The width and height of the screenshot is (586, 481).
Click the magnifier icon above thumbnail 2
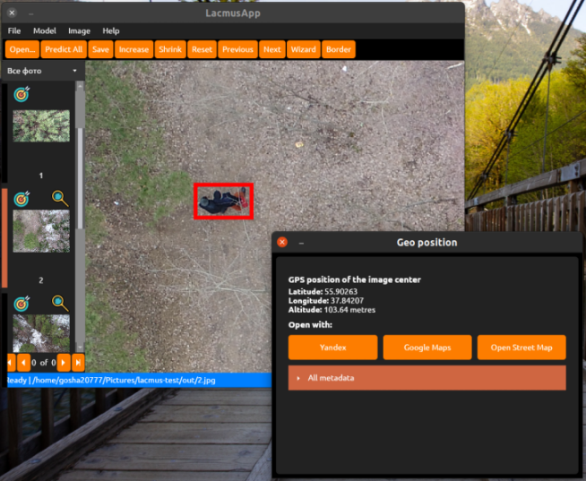59,198
